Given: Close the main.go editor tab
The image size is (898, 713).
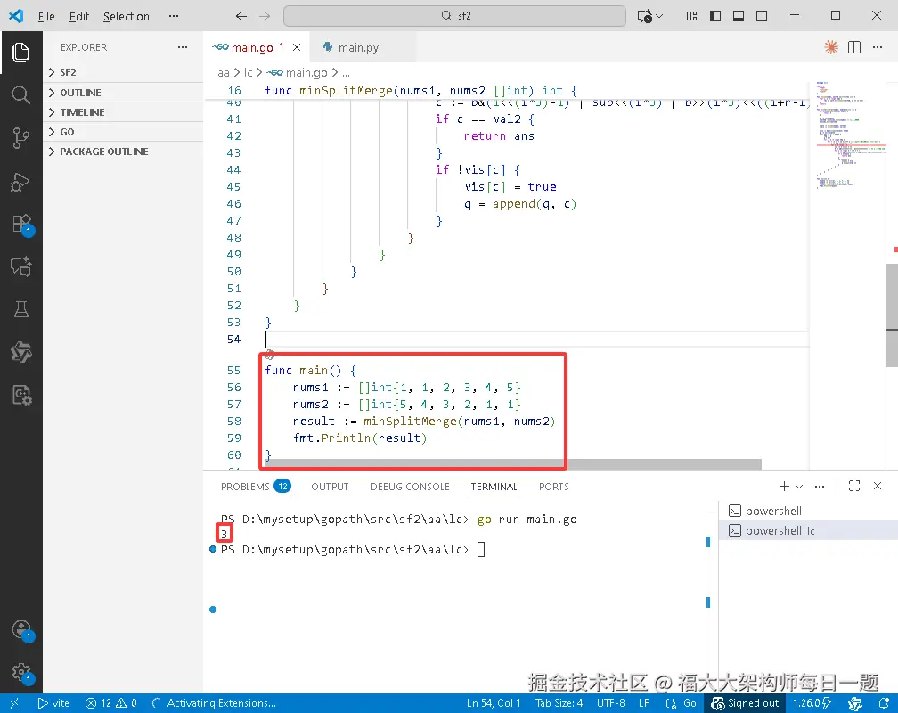Looking at the screenshot, I should (x=297, y=47).
